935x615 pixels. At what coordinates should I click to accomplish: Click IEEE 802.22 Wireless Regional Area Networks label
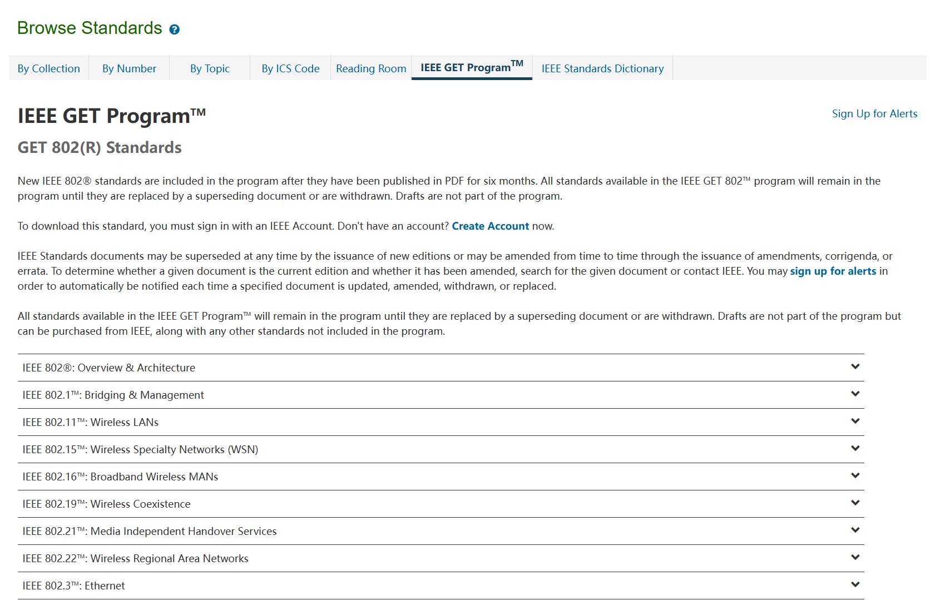point(135,558)
